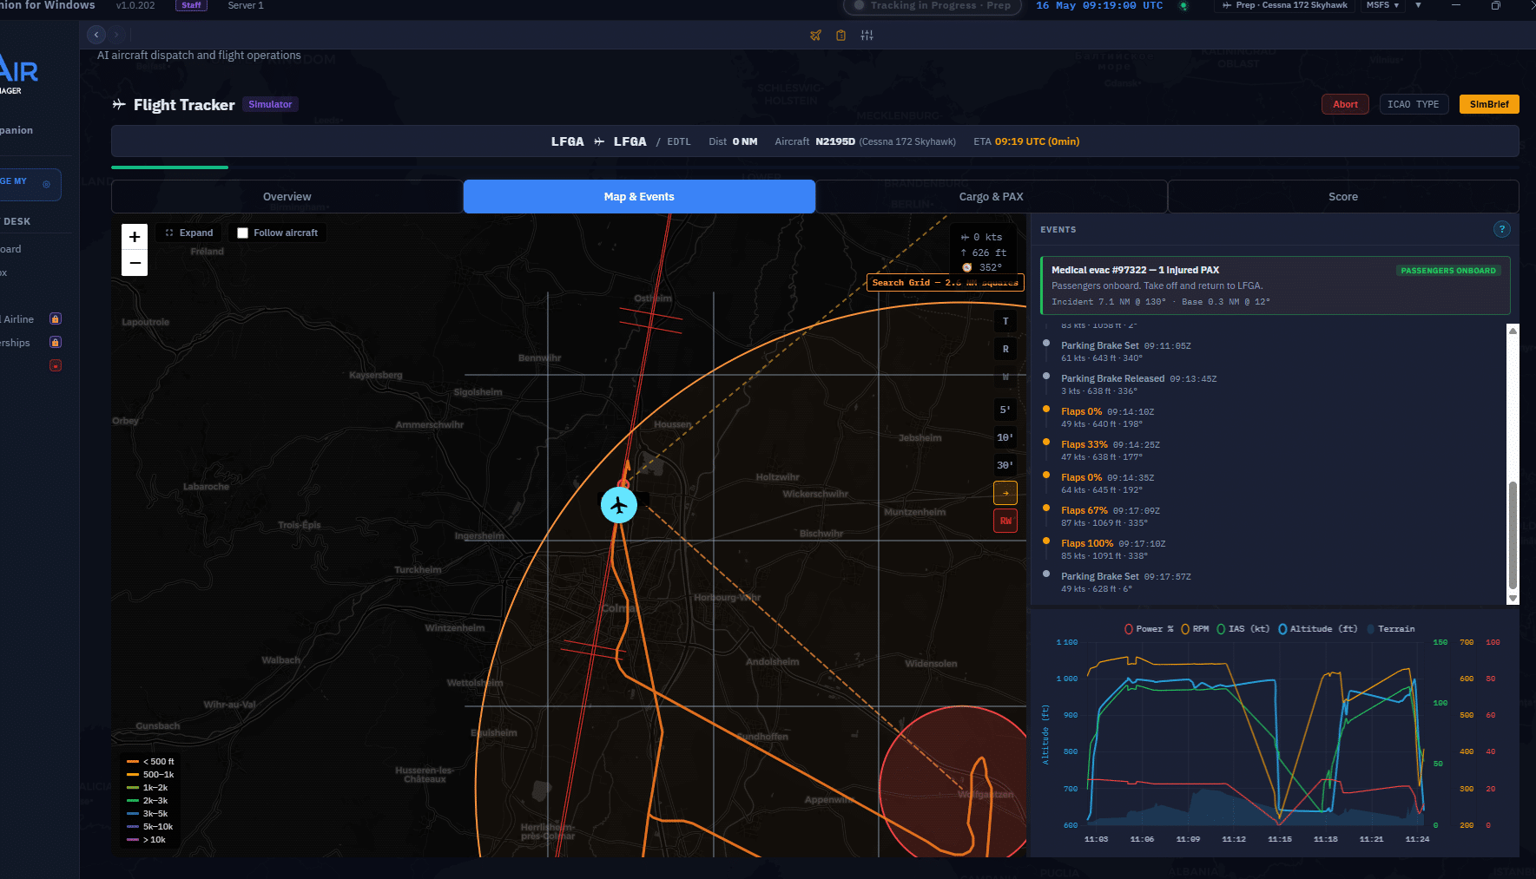Select the 10' map range button

tap(1005, 437)
